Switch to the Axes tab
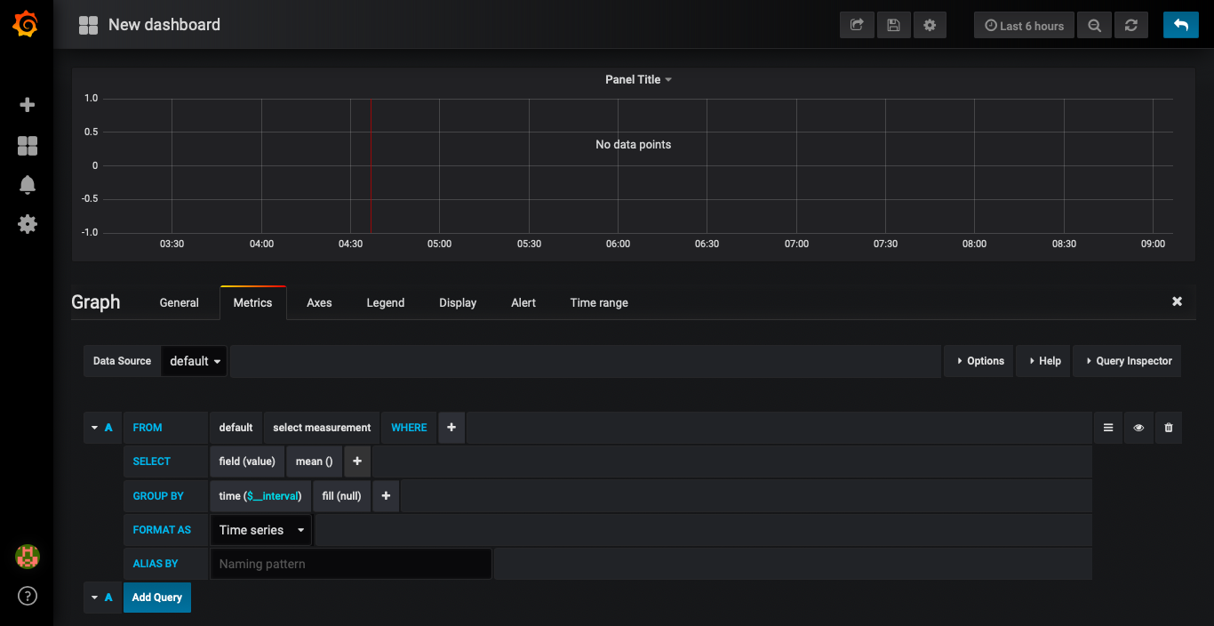This screenshot has height=626, width=1214. click(319, 302)
